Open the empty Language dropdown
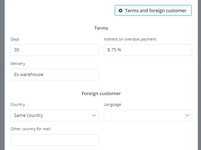 pyautogui.click(x=148, y=116)
